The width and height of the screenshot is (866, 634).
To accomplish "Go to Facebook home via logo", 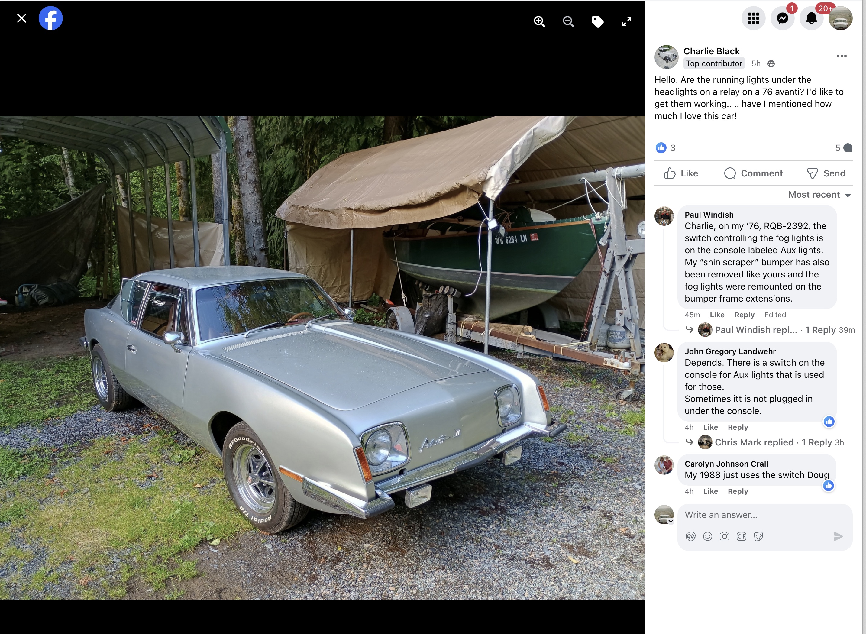I will click(x=51, y=18).
